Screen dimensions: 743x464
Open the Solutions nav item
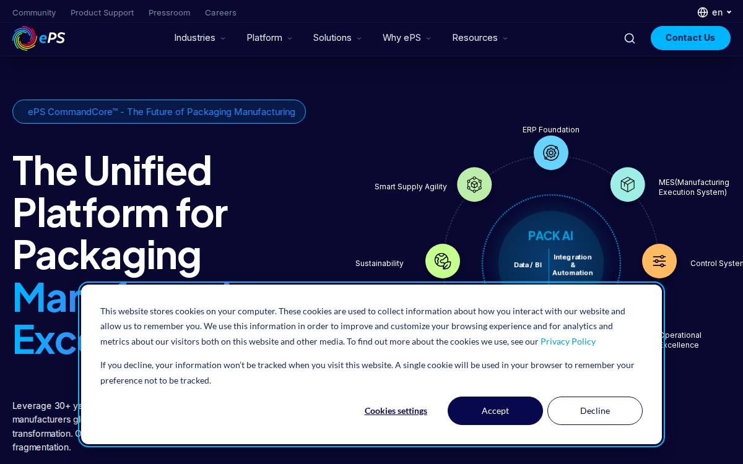(332, 38)
